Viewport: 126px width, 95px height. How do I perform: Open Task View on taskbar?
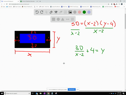tap(33, 93)
